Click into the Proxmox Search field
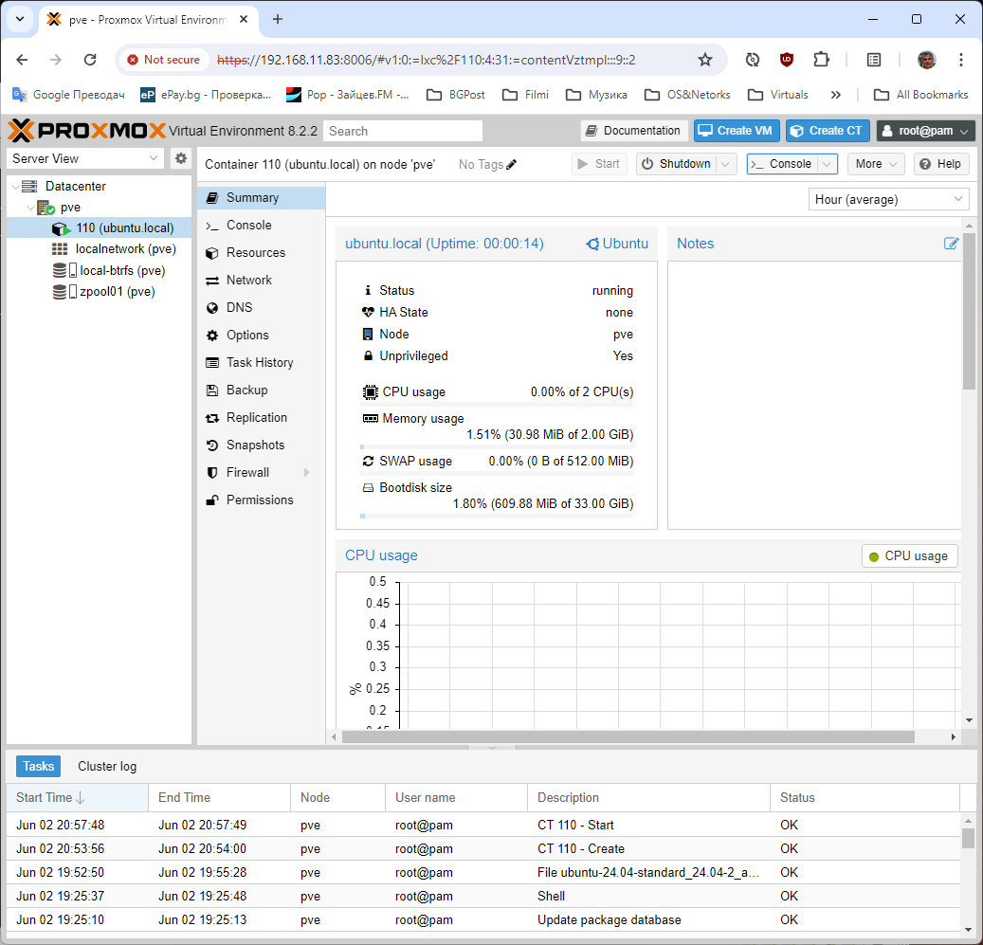Screen dimensions: 983x945 pyautogui.click(x=403, y=131)
